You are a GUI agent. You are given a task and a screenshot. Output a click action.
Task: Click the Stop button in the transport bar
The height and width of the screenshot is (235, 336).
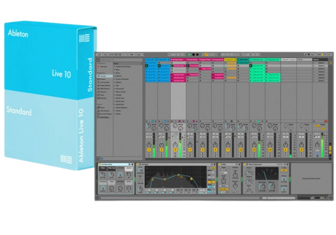pos(194,54)
